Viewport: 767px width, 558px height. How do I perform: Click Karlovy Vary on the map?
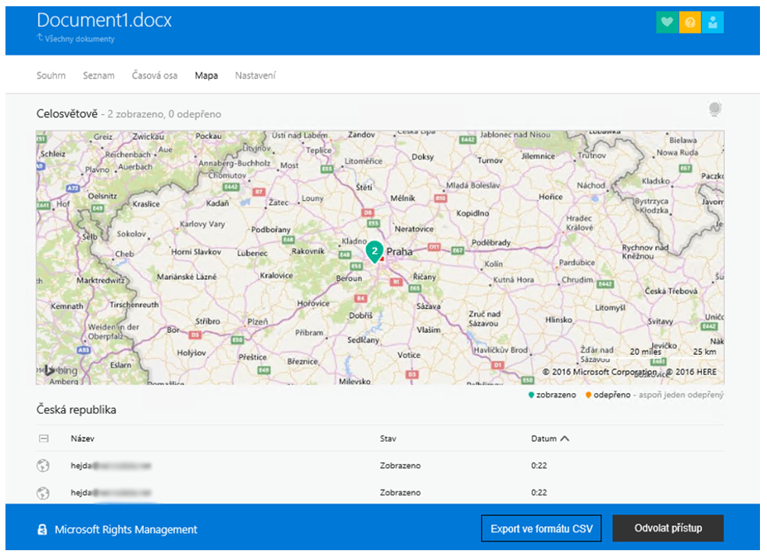coord(202,224)
